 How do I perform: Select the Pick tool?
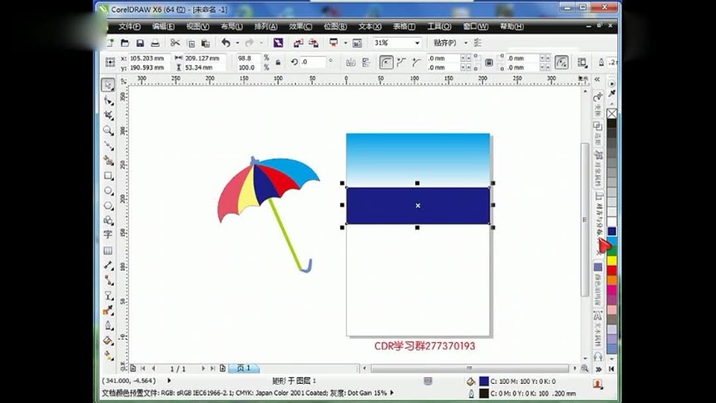coord(108,85)
